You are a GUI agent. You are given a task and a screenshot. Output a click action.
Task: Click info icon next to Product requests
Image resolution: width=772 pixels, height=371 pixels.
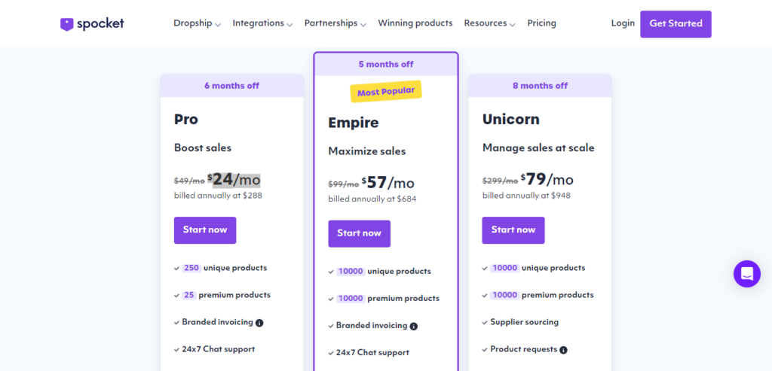point(563,350)
